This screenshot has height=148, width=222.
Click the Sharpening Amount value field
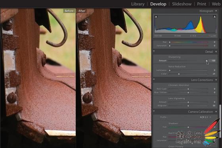(213, 61)
